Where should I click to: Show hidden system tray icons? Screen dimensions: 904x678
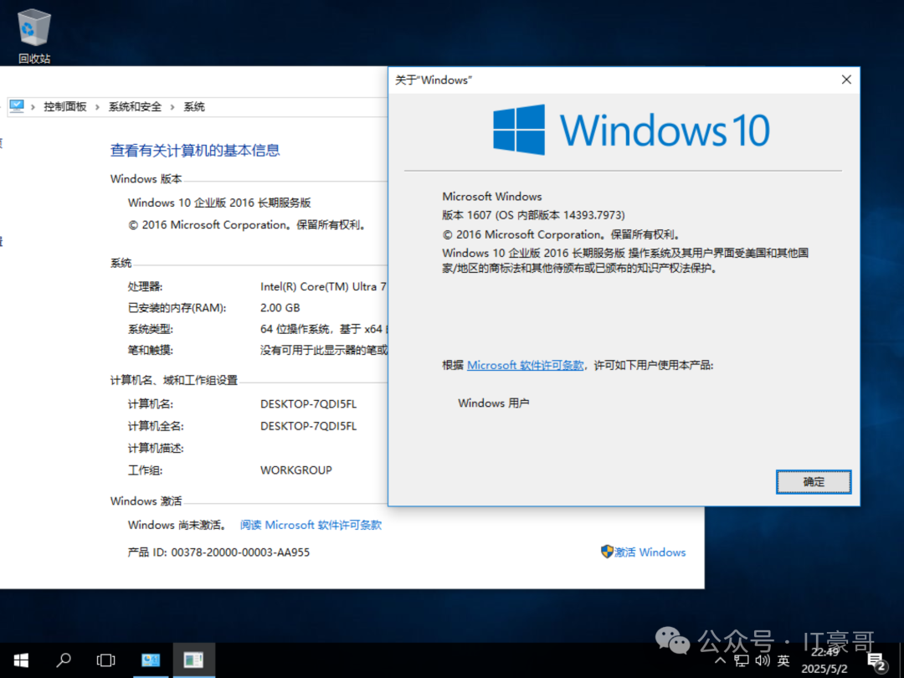coord(720,660)
